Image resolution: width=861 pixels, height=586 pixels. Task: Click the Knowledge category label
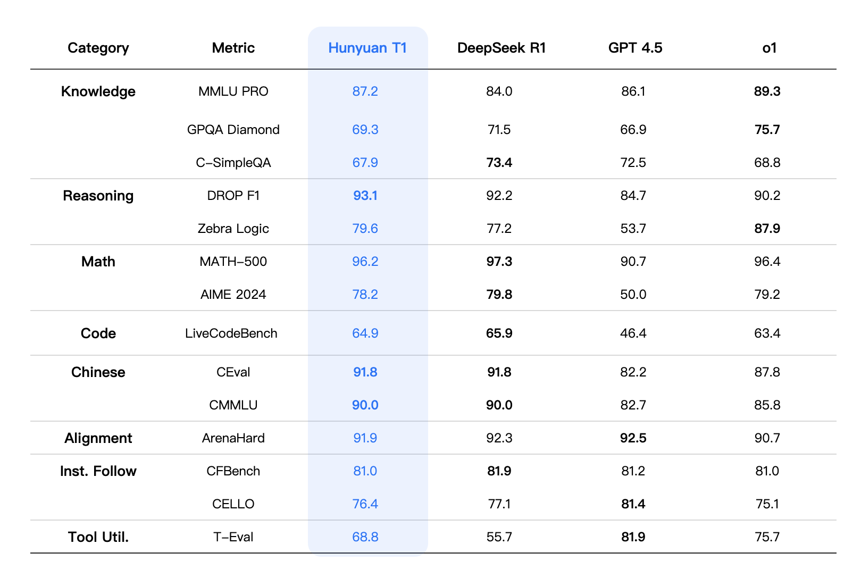point(98,91)
